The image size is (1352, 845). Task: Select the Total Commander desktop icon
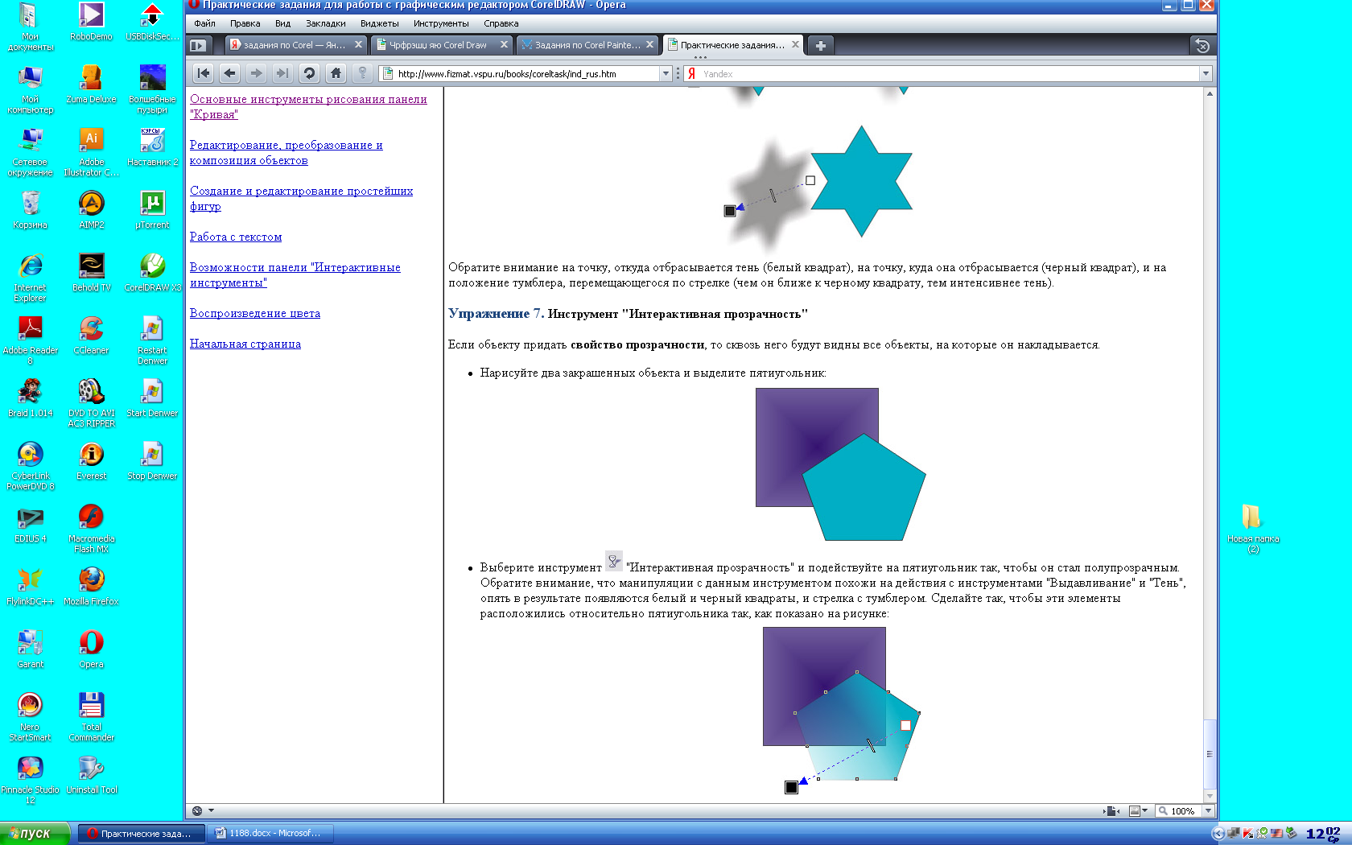[x=92, y=717]
